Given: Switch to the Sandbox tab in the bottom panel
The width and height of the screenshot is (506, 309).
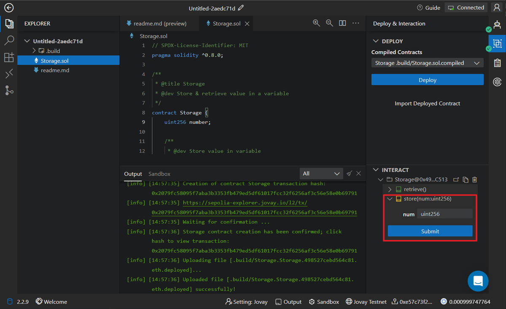Looking at the screenshot, I should tap(159, 174).
